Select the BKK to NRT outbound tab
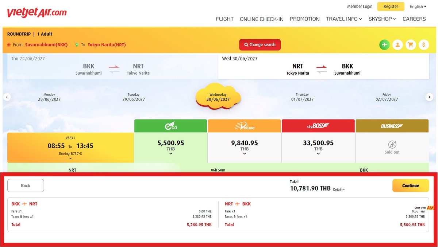Image resolution: width=438 pixels, height=247 pixels. click(113, 66)
